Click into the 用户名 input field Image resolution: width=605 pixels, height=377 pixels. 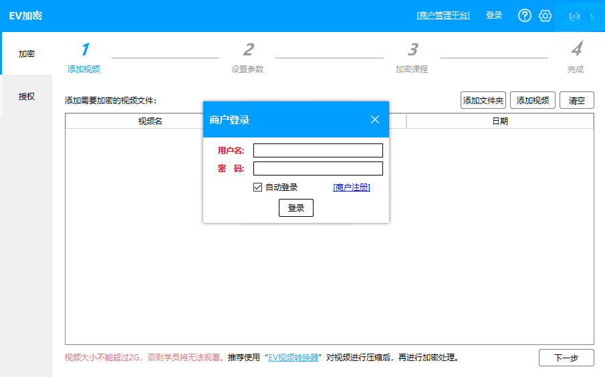click(x=318, y=150)
